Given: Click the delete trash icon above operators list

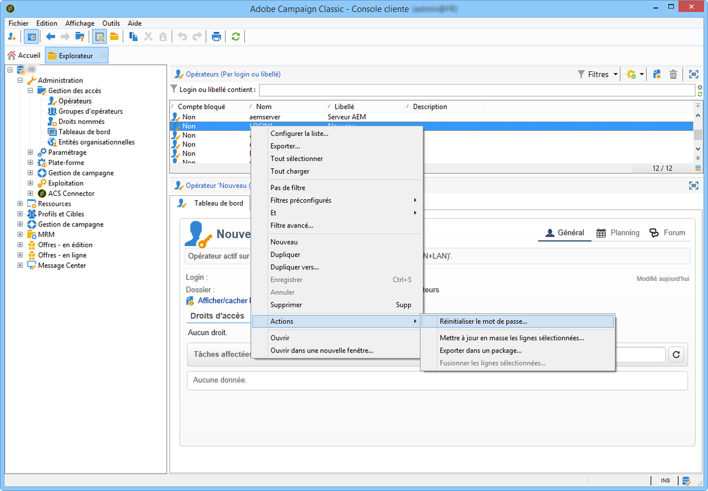Looking at the screenshot, I should tap(673, 74).
